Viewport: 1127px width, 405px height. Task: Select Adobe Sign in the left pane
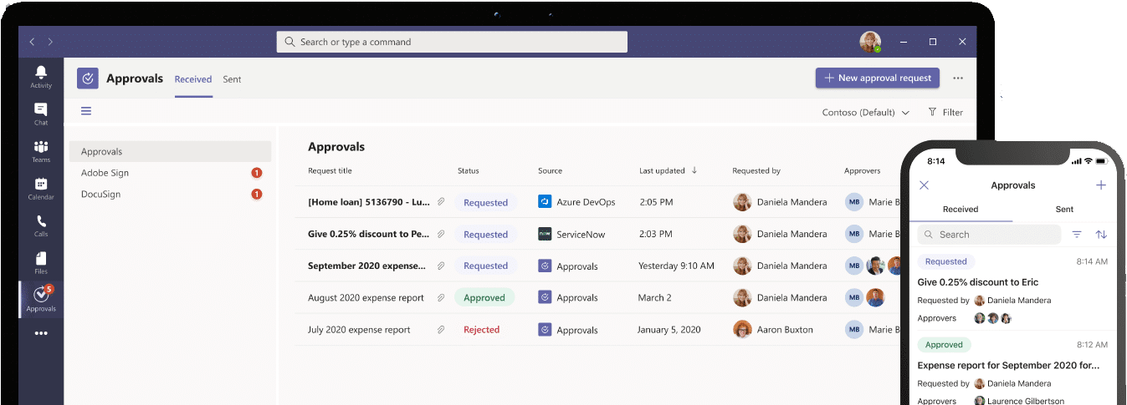coord(105,173)
